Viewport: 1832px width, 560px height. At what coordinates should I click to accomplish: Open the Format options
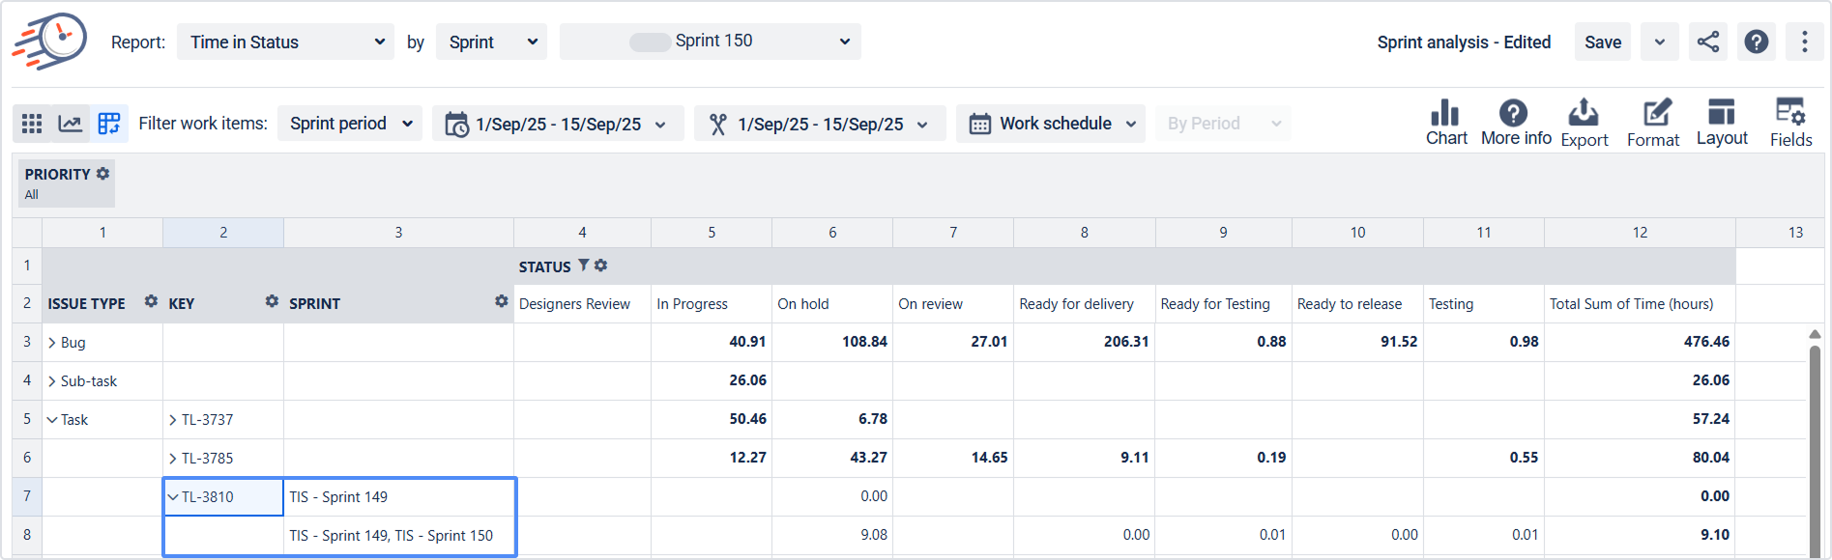pyautogui.click(x=1653, y=123)
